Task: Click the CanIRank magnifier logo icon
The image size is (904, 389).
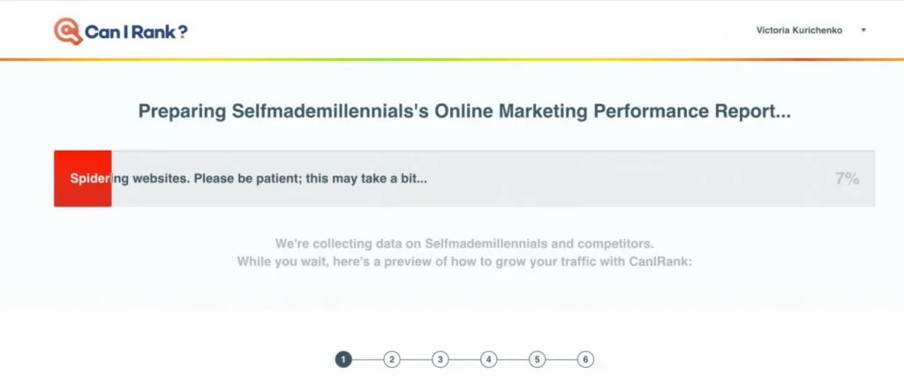Action: [x=66, y=32]
